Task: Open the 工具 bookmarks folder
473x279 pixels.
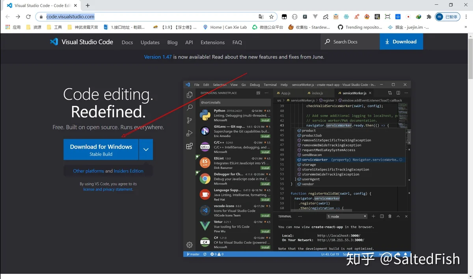Action: 54,27
